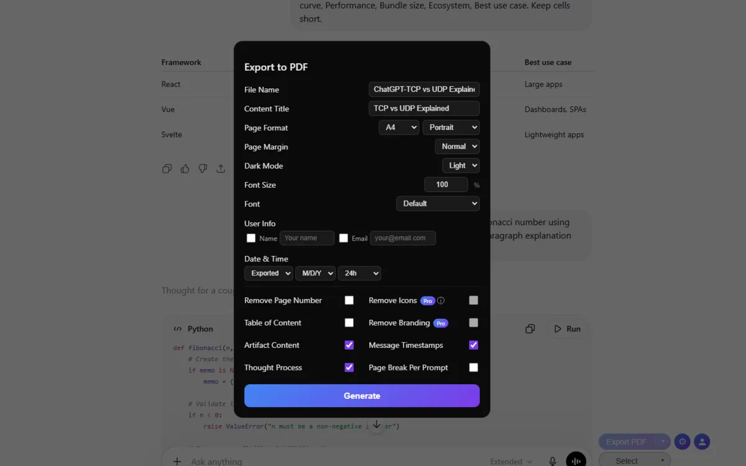Open the Page Margin Normal dropdown
Viewport: 746px width, 466px height.
pos(458,147)
